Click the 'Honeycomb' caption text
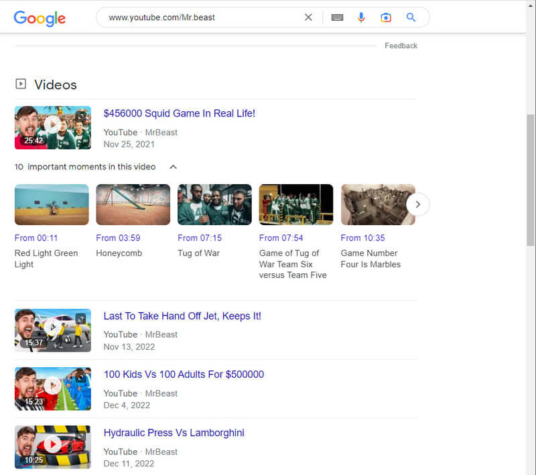 [119, 253]
